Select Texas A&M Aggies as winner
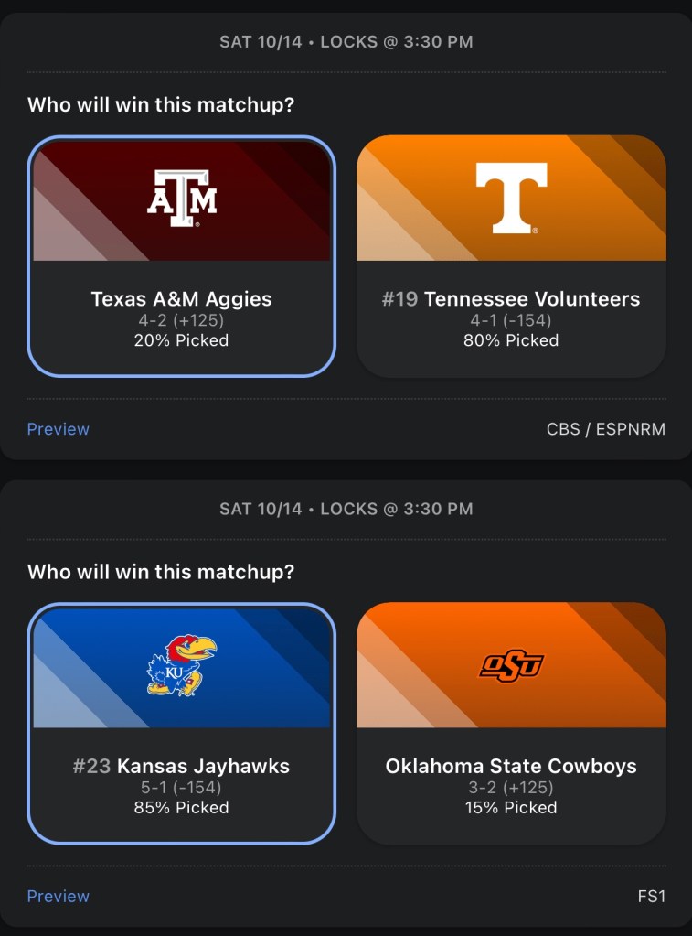The image size is (692, 936). point(182,299)
